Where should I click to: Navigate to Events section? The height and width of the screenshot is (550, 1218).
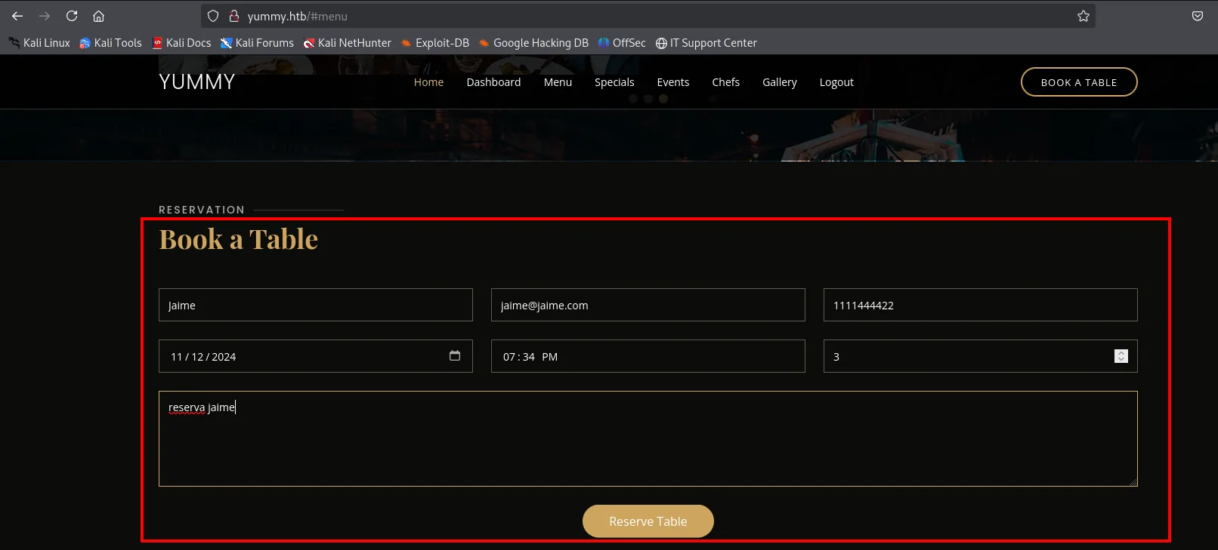[673, 82]
